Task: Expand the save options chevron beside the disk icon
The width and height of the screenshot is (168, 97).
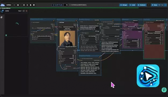Action: point(21,5)
